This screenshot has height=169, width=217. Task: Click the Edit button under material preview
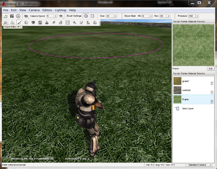[x=210, y=68]
